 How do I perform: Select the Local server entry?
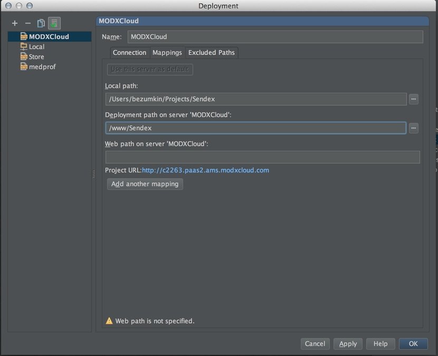pyautogui.click(x=36, y=46)
